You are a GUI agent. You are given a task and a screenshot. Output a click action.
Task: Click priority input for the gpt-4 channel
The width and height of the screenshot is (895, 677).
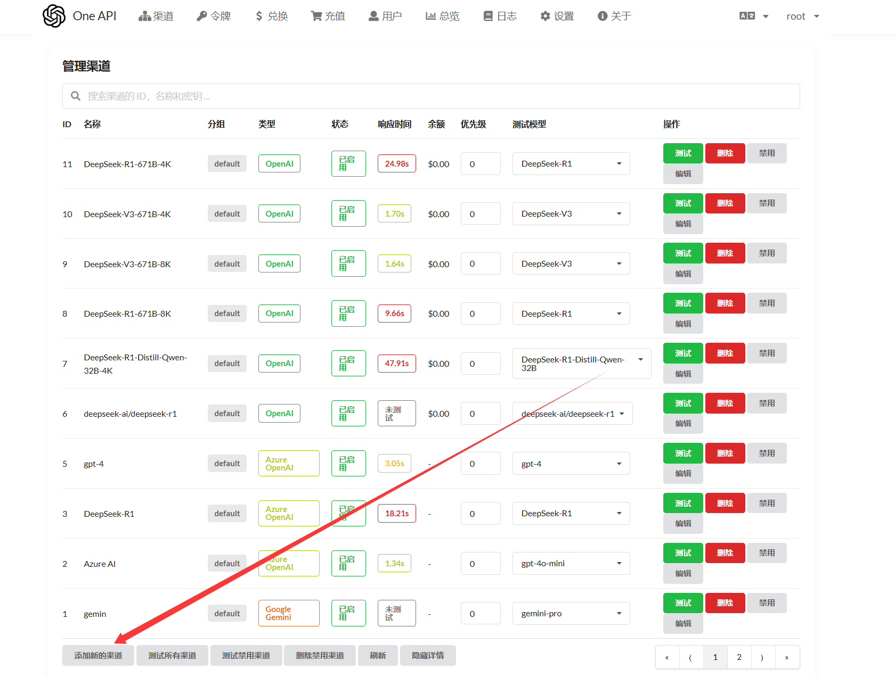click(x=481, y=464)
